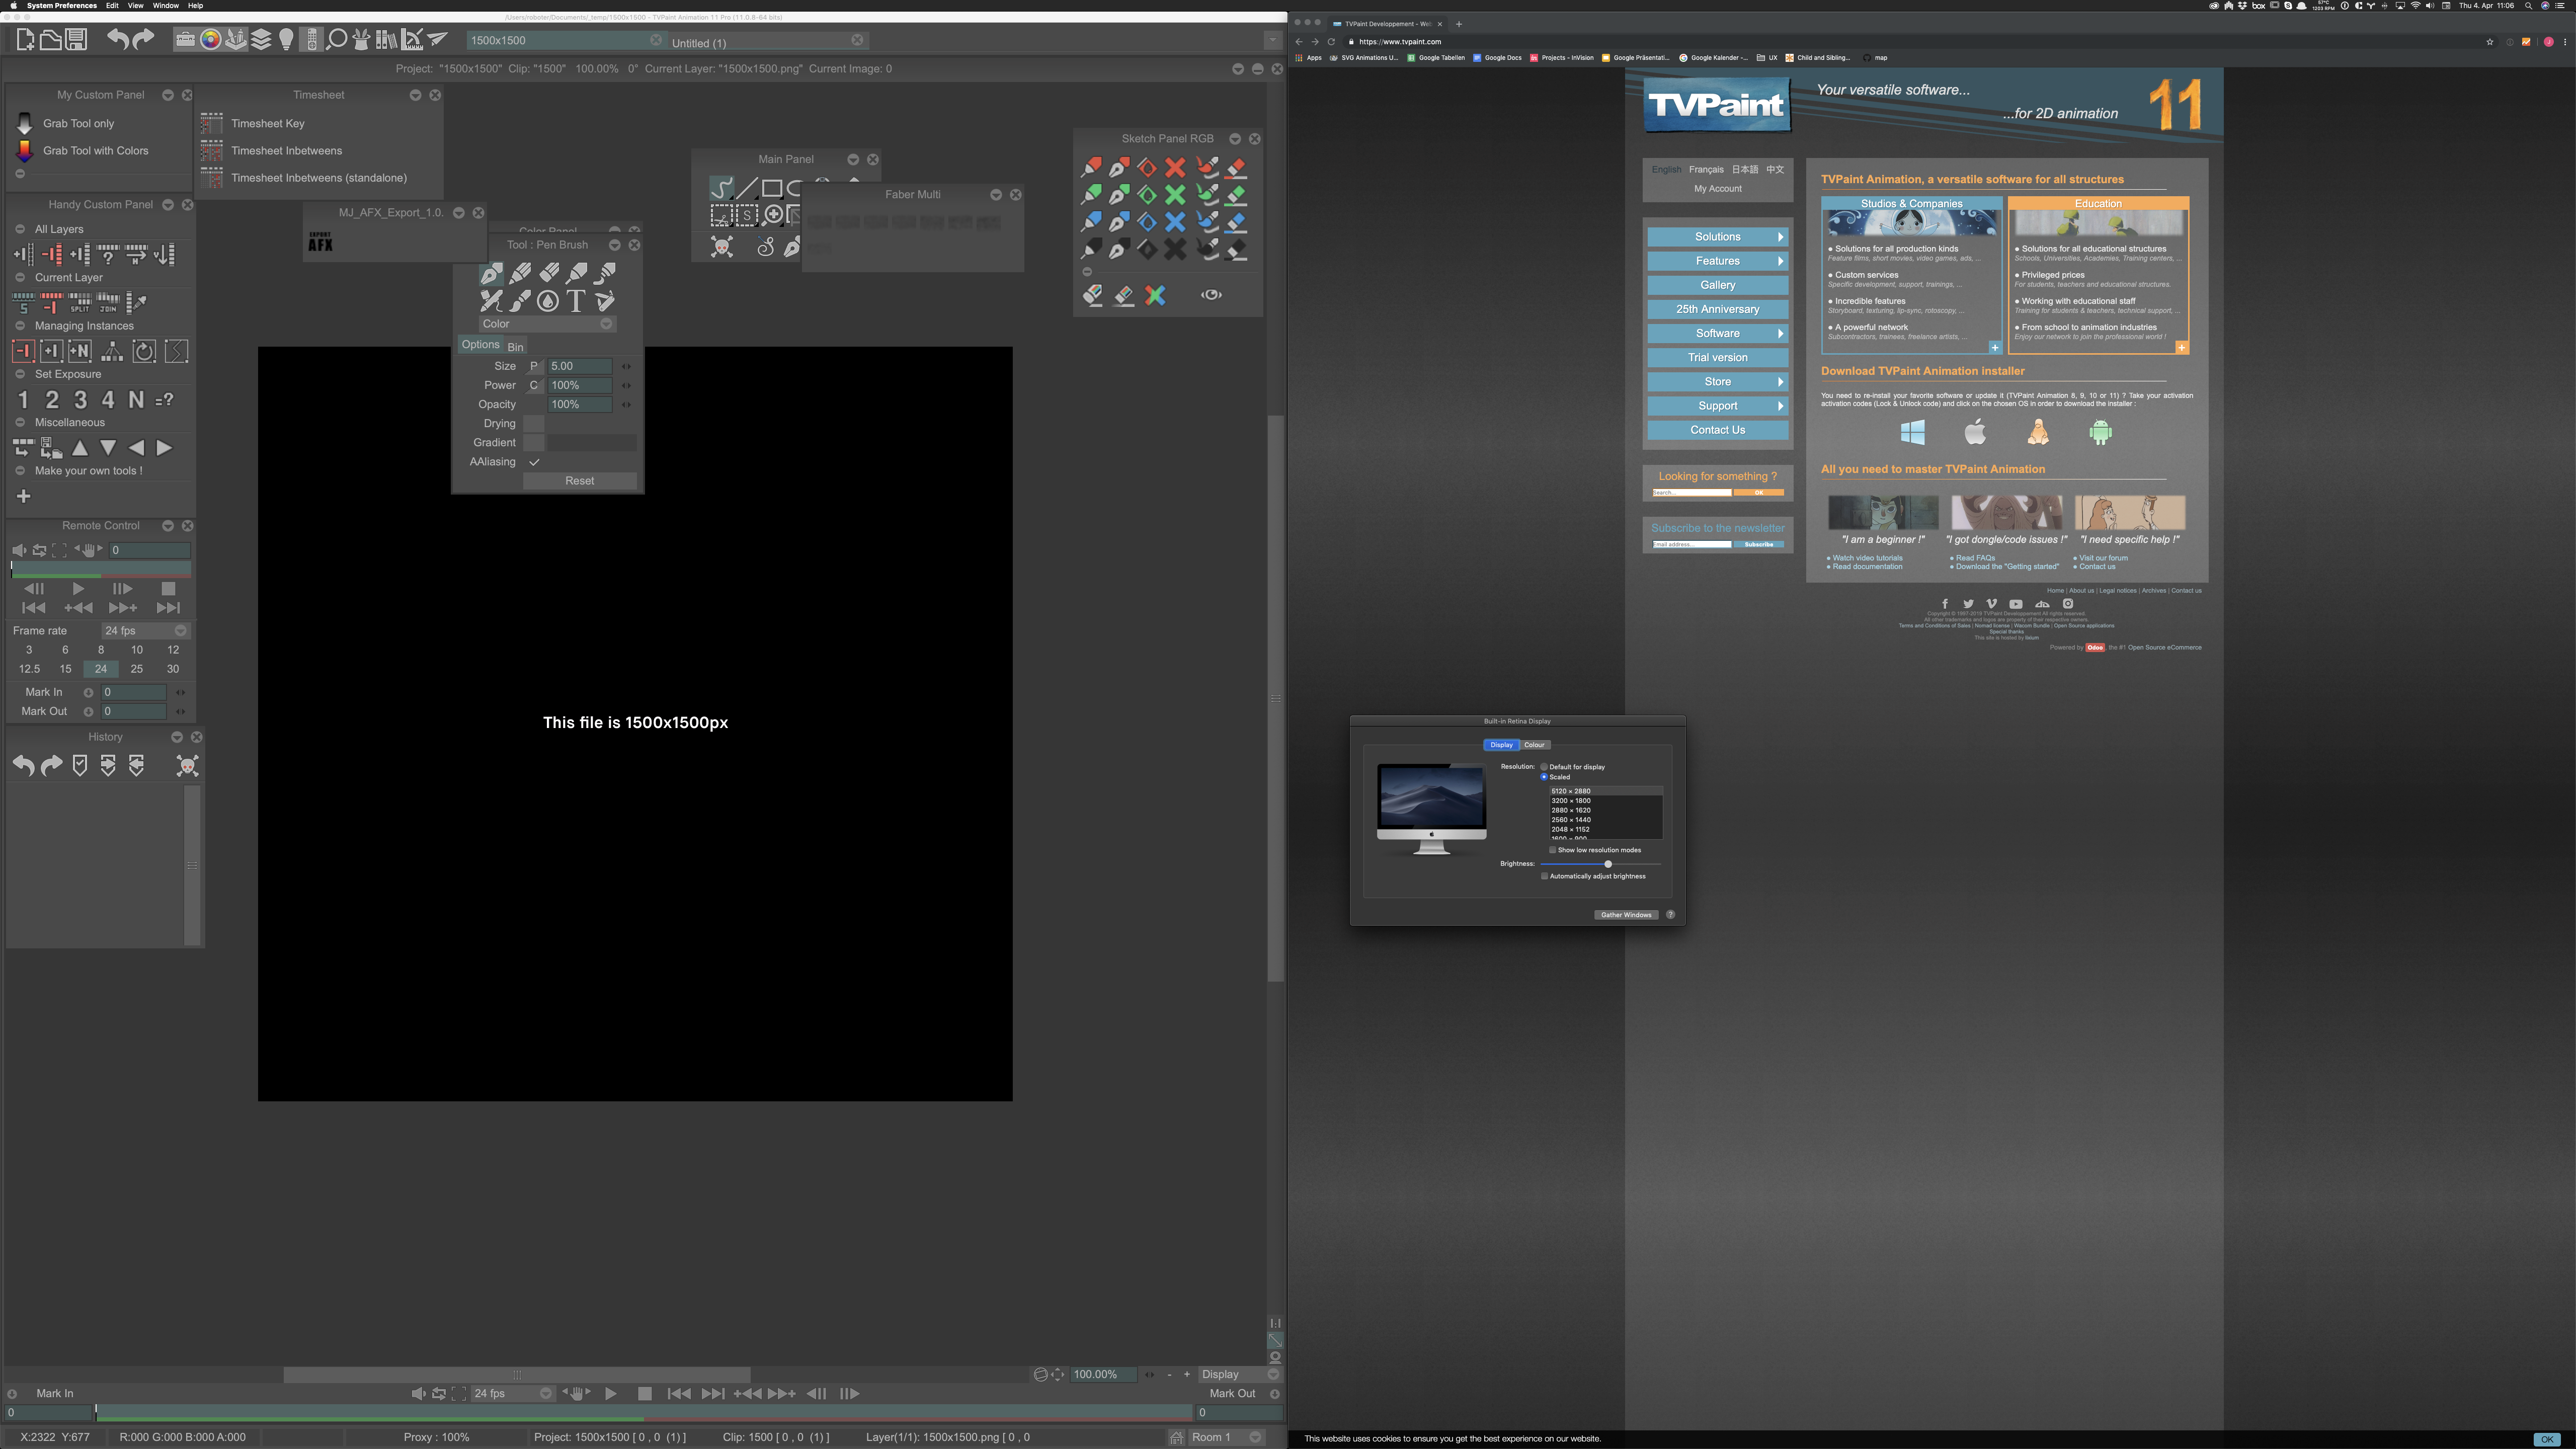This screenshot has height=1449, width=2576.
Task: Select the freehand stroke tool in Main Panel
Action: pos(721,188)
